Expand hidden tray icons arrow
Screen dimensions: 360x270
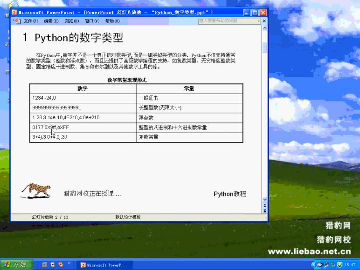pyautogui.click(x=313, y=265)
